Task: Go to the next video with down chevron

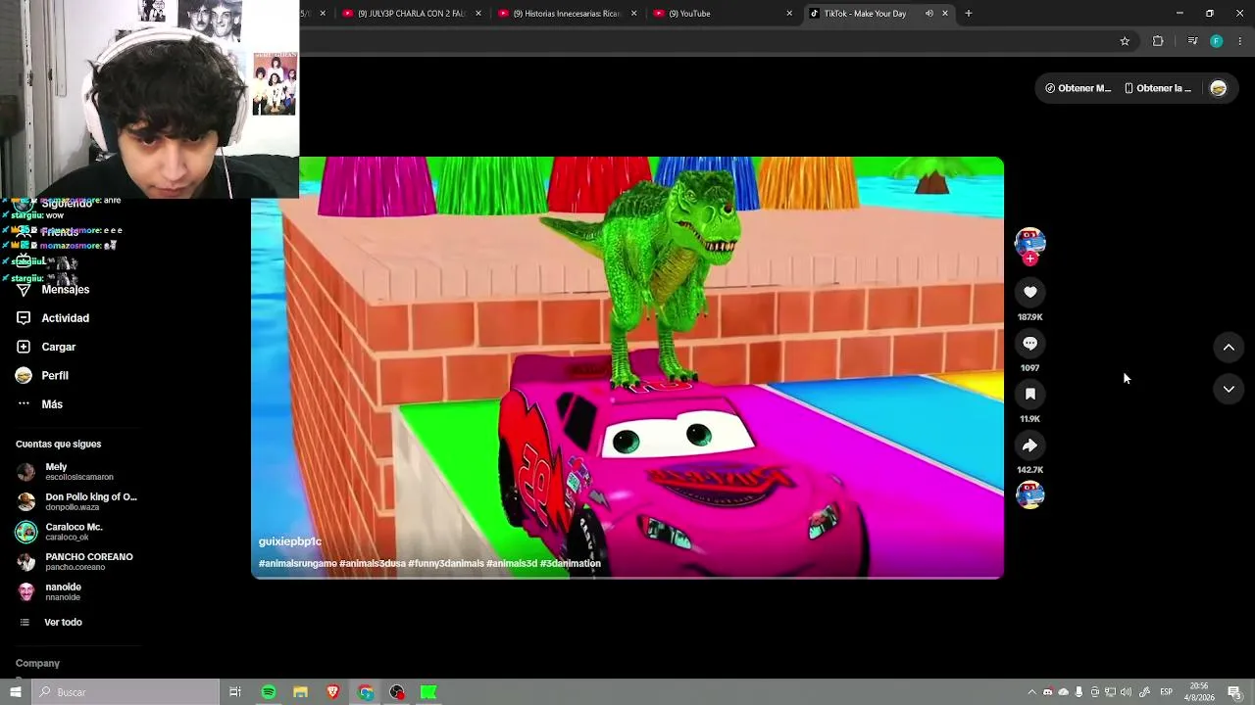Action: pos(1229,389)
